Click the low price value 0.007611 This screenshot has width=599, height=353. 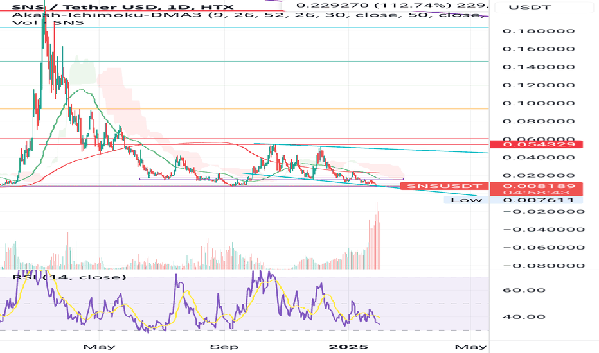(x=536, y=200)
